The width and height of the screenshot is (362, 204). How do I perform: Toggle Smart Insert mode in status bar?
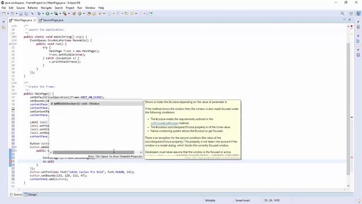coord(243,201)
